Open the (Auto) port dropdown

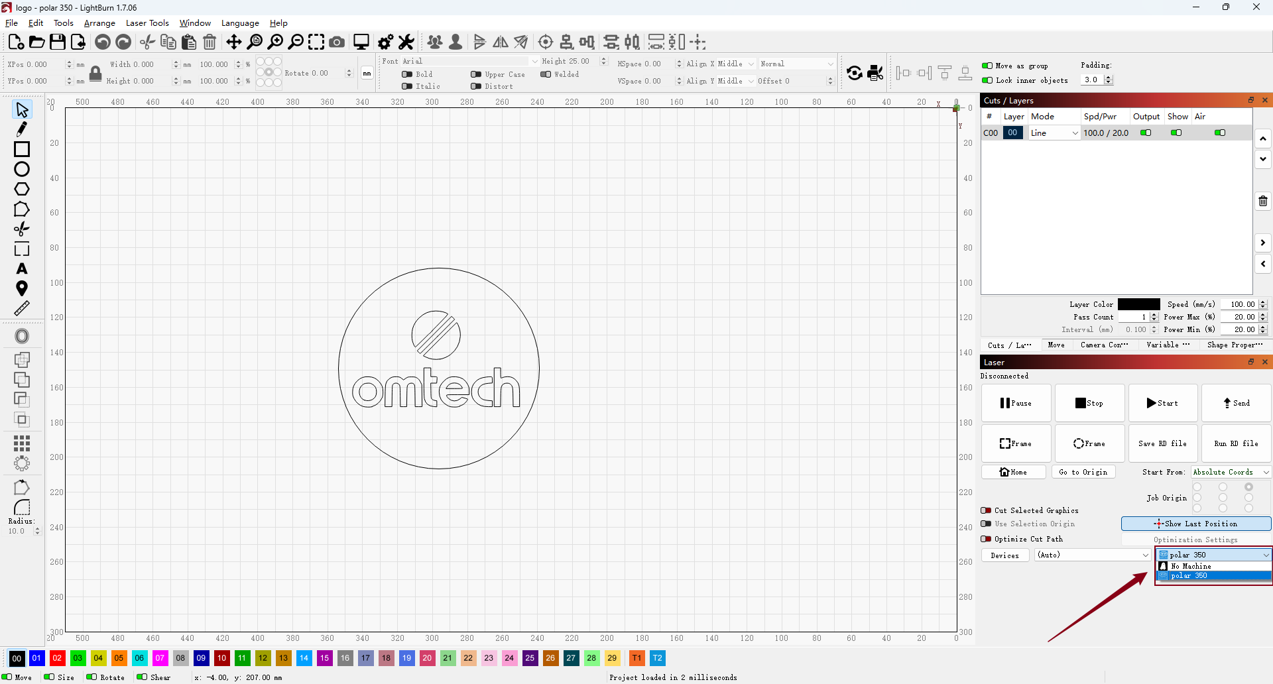pos(1093,555)
